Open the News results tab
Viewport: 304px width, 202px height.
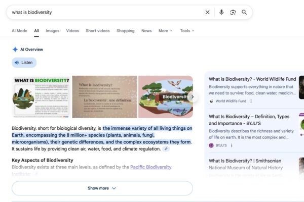(146, 31)
